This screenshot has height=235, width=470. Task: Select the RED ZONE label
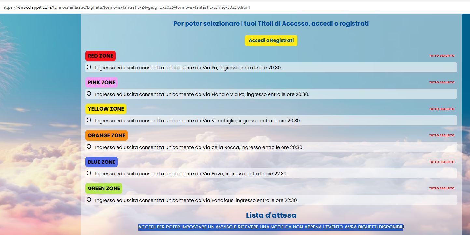100,56
